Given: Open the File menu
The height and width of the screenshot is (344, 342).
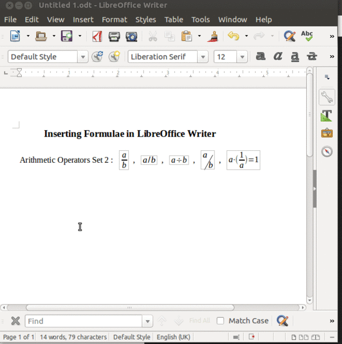Looking at the screenshot, I should tap(10, 19).
